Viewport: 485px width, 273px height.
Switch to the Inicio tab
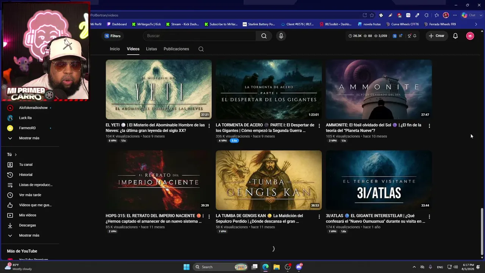coord(115,49)
